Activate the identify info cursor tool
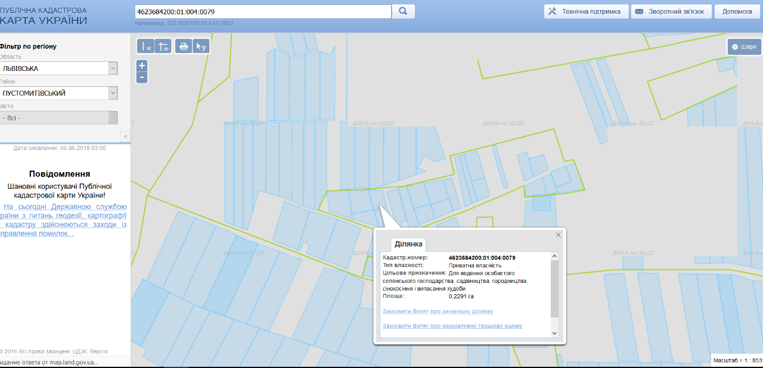The height and width of the screenshot is (368, 763). (201, 46)
